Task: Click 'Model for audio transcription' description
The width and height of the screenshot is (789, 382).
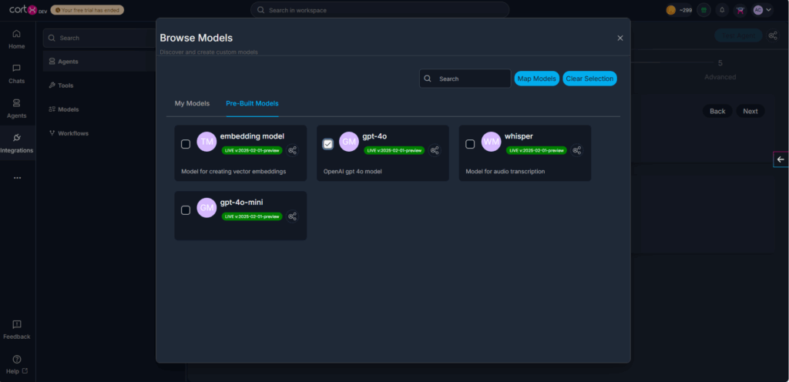Action: (505, 172)
